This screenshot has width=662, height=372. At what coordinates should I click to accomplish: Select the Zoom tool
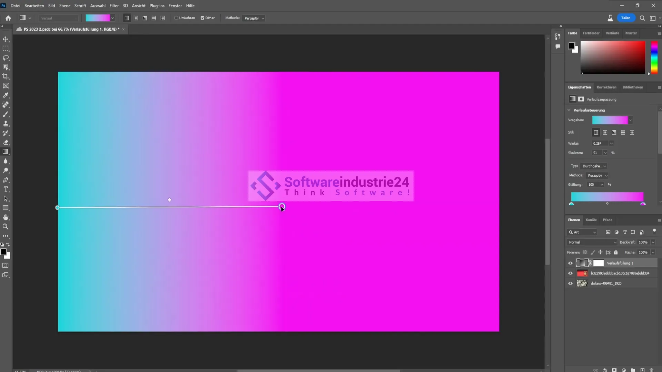click(x=6, y=227)
